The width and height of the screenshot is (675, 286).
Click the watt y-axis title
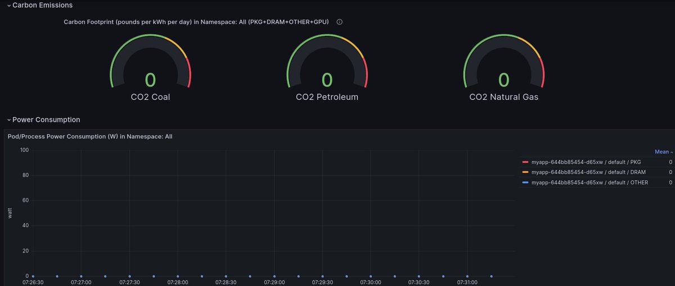10,213
